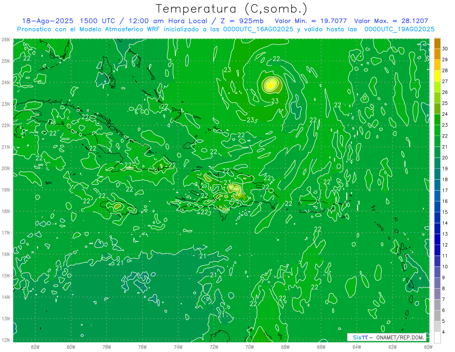Screen dimensions: 455x352
Task: Click the '62W' longitude axis label
Action: point(393,347)
